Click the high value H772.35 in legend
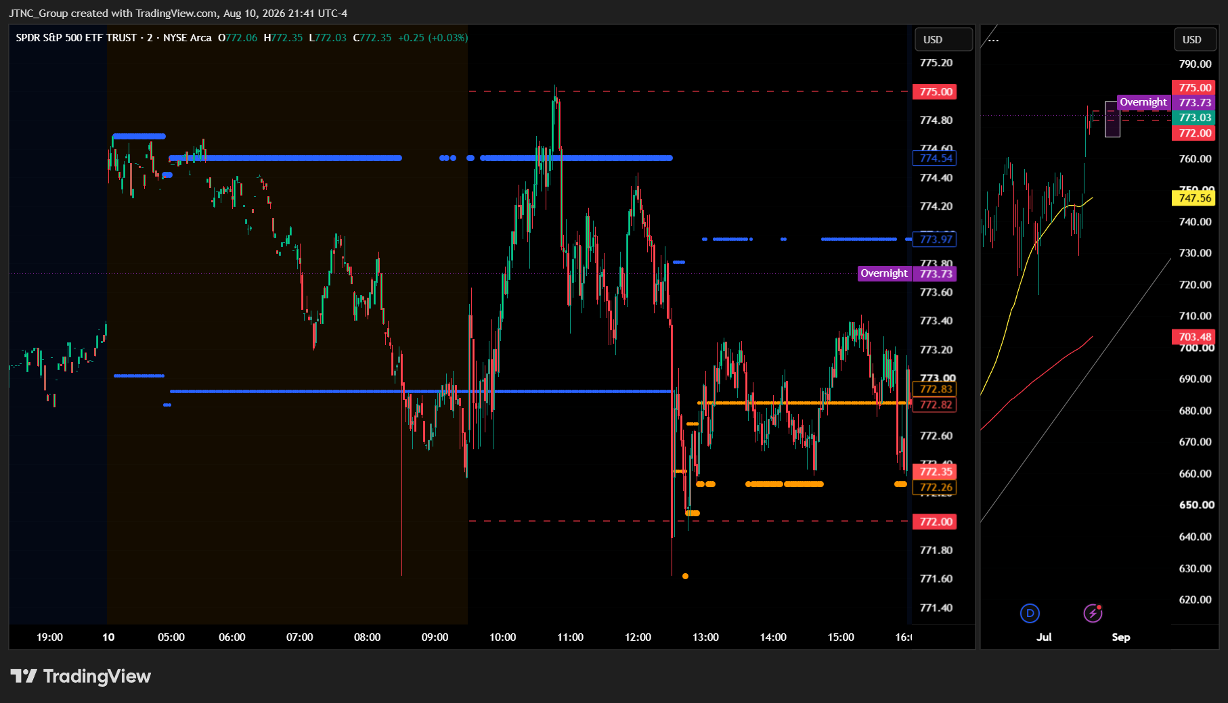This screenshot has height=703, width=1228. coord(283,38)
